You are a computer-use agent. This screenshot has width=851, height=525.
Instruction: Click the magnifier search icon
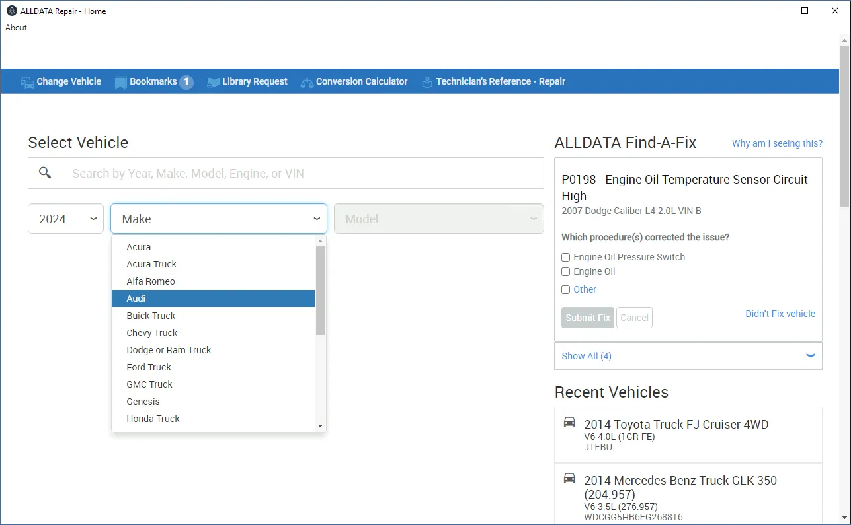45,173
